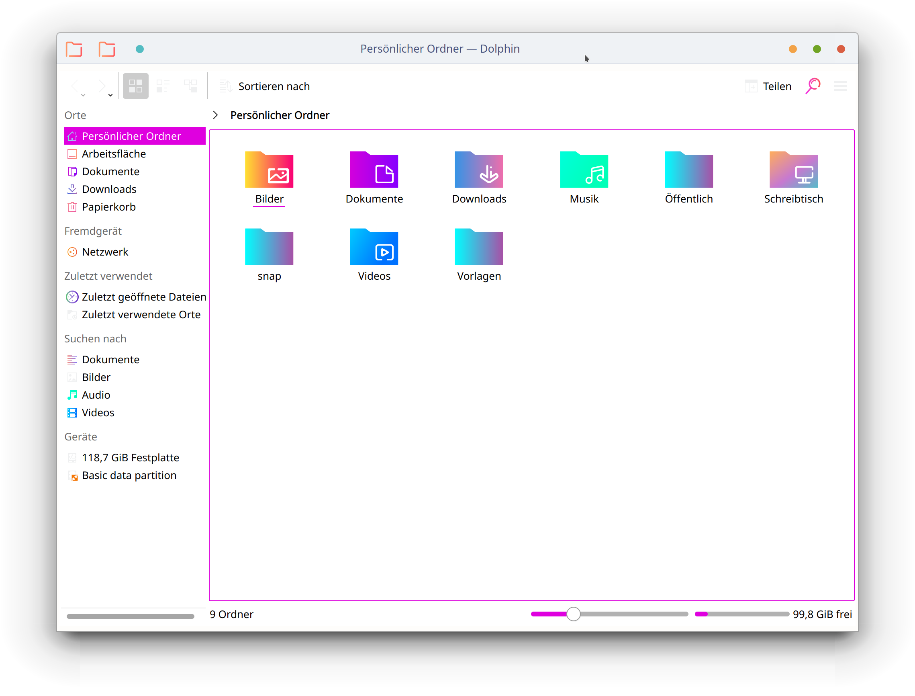Open forward history dropdown arrow

(110, 95)
